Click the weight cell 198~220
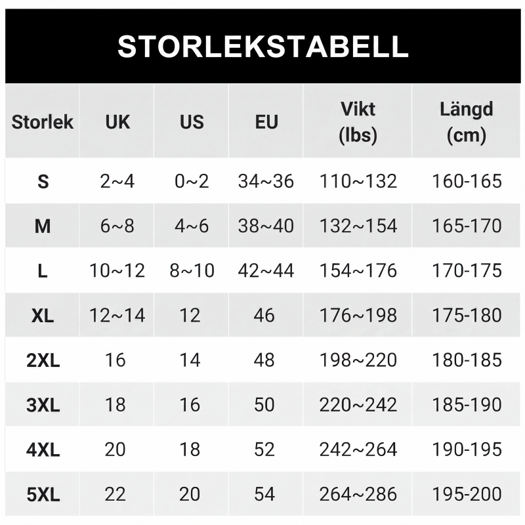This screenshot has width=525, height=525. [358, 360]
